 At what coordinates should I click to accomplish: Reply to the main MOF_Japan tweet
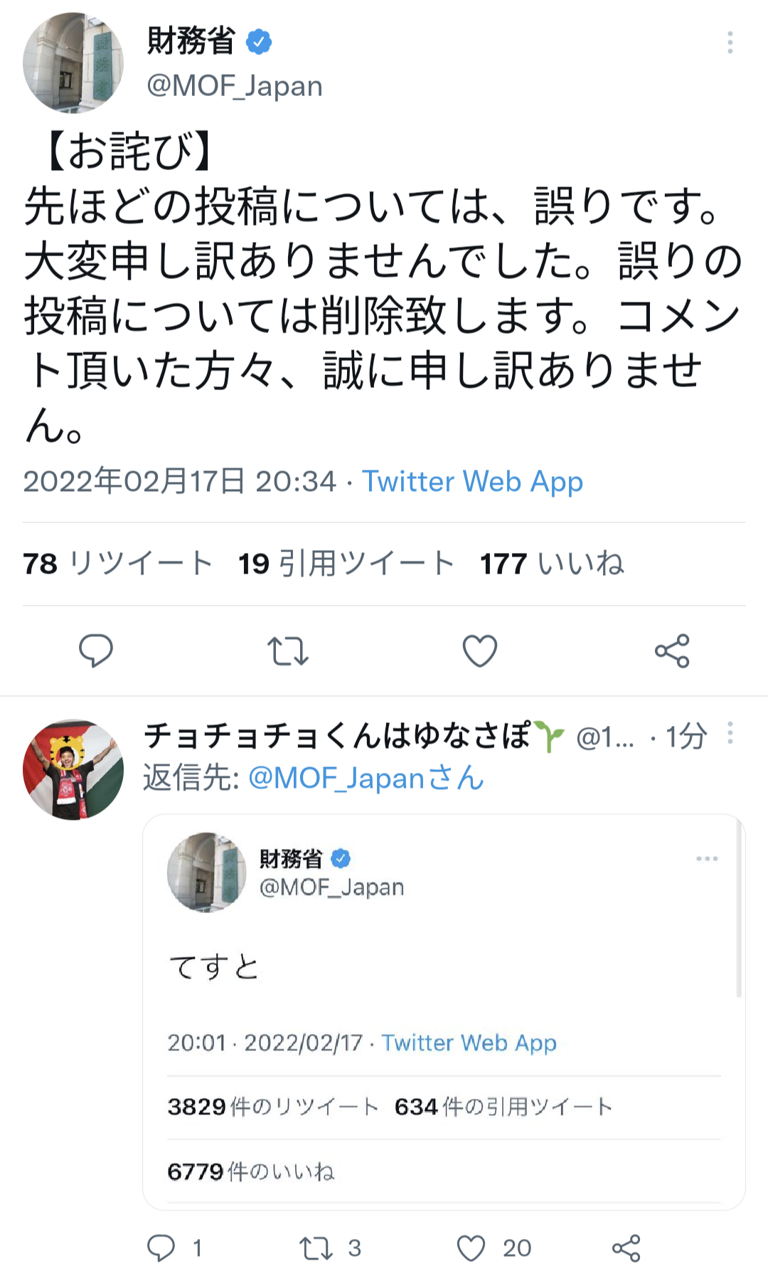pyautogui.click(x=95, y=650)
